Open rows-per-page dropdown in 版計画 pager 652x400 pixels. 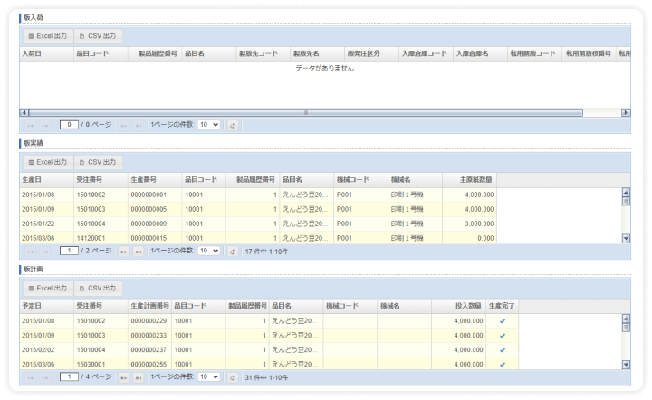[208, 376]
